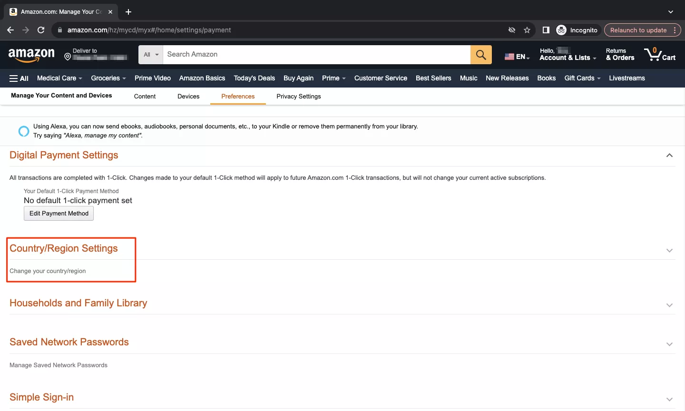Click the Amazon logo
Viewport: 685px width, 411px height.
tap(31, 55)
